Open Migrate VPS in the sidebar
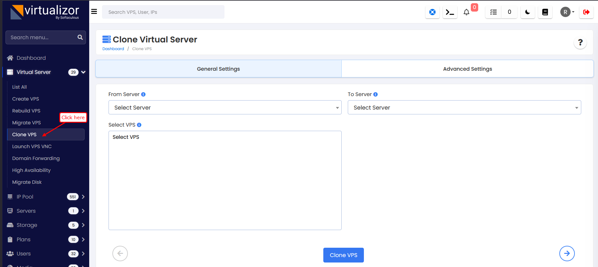The image size is (598, 267). 26,123
